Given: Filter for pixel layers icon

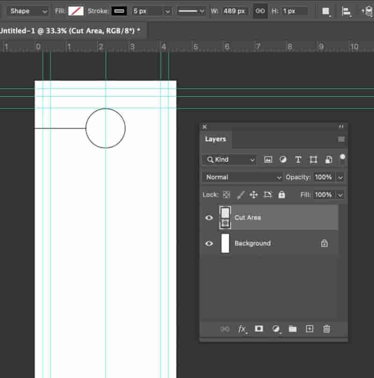Looking at the screenshot, I should coord(268,160).
